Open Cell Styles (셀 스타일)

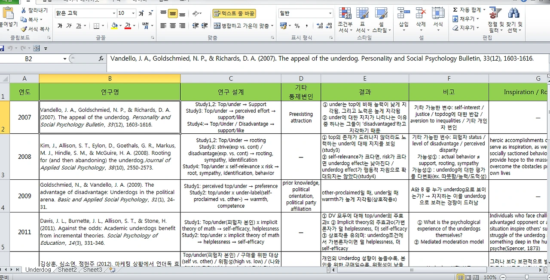[381, 20]
